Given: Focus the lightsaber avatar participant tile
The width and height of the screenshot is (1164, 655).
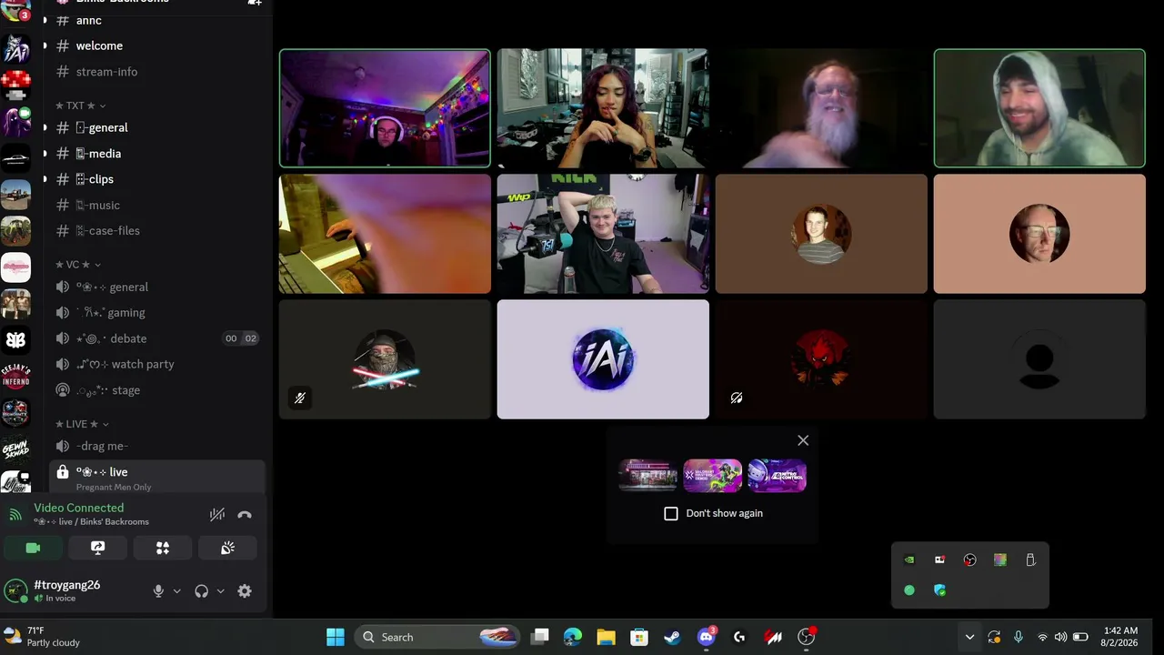Looking at the screenshot, I should (385, 359).
